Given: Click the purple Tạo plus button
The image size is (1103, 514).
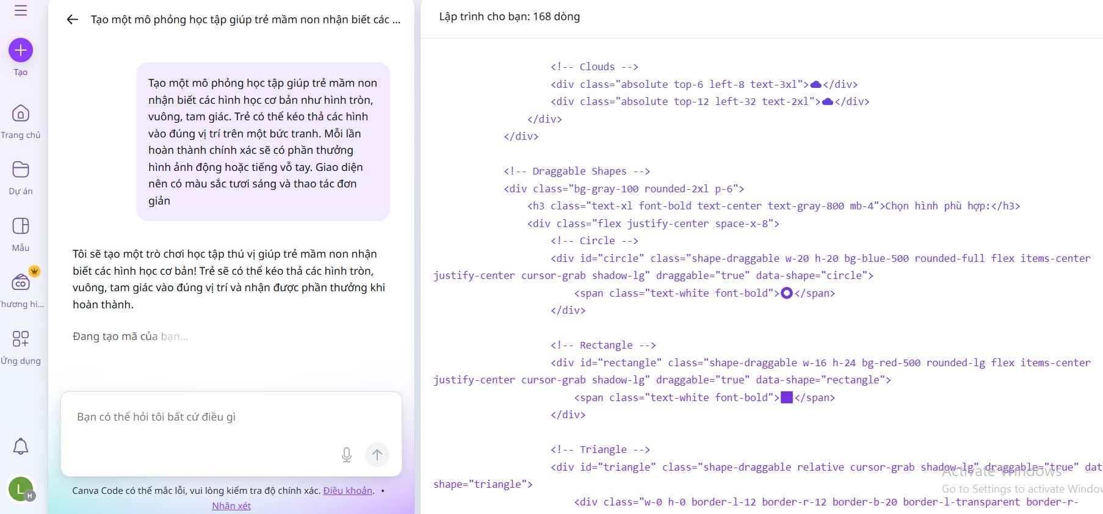Looking at the screenshot, I should pos(21,50).
